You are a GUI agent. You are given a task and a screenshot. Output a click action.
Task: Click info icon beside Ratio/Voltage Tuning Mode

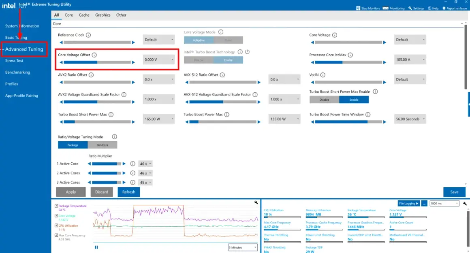[x=114, y=137]
